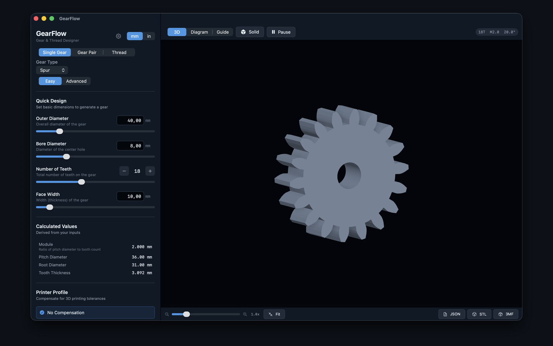553x346 pixels.
Task: Open the Diagram view
Action: (199, 32)
